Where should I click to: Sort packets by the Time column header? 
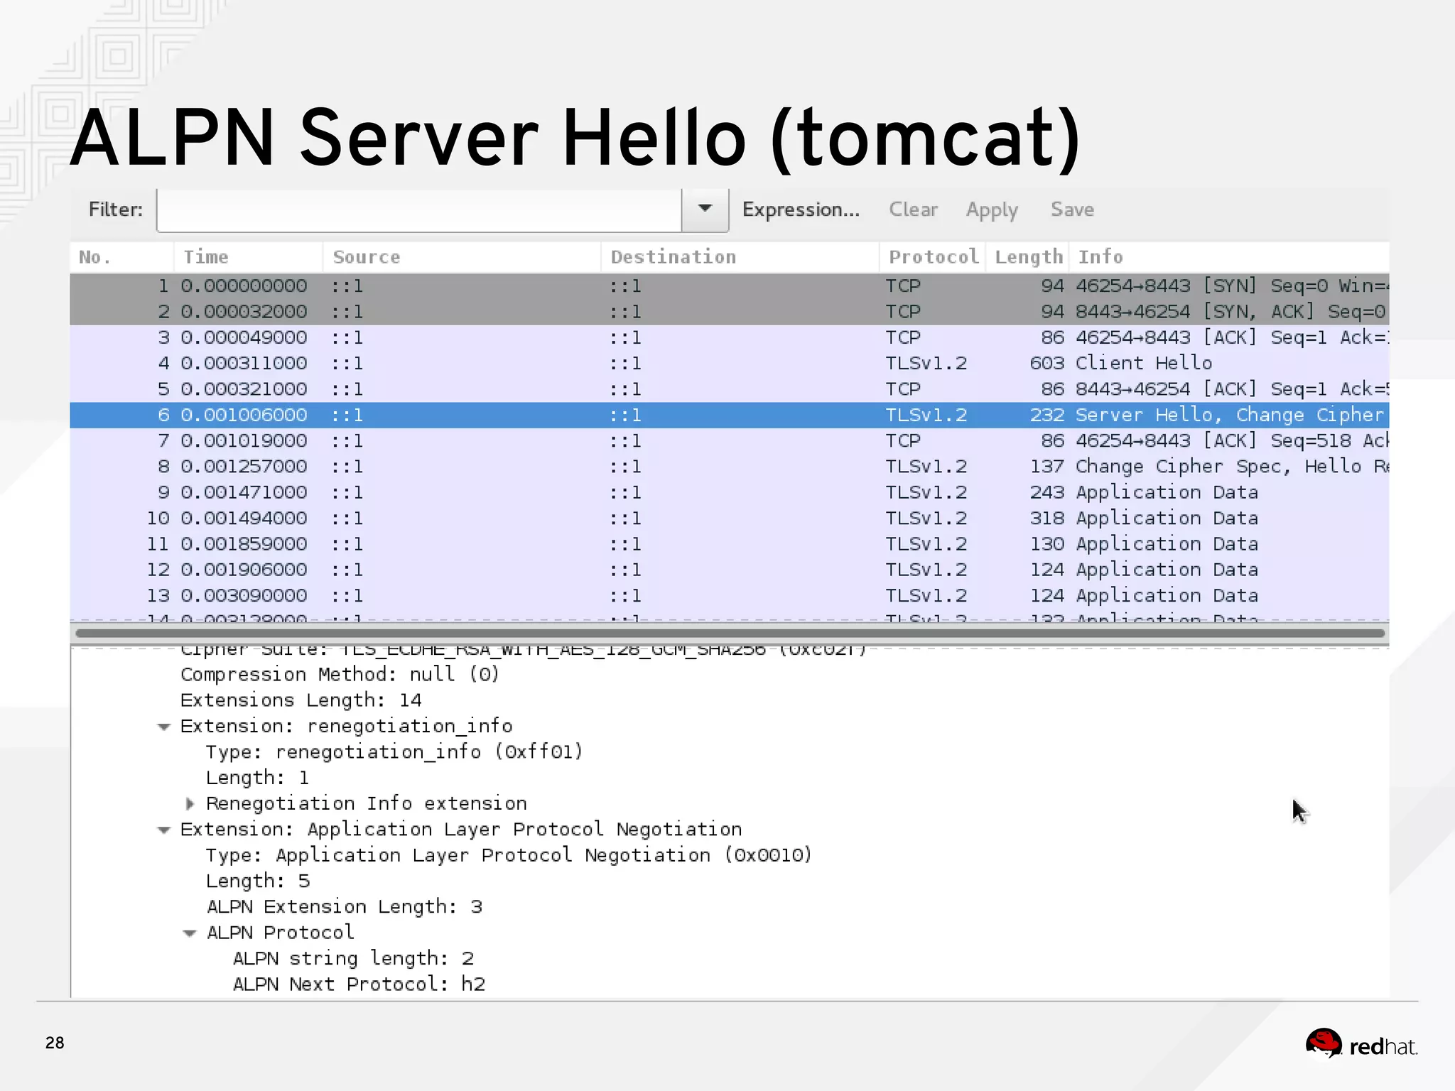(x=248, y=257)
